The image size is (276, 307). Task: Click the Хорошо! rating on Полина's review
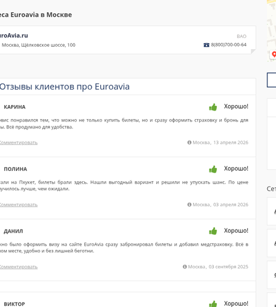(x=236, y=168)
